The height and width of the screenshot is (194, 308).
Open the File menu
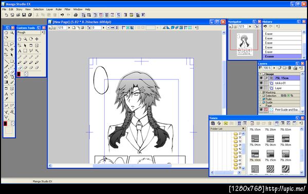click(4, 9)
